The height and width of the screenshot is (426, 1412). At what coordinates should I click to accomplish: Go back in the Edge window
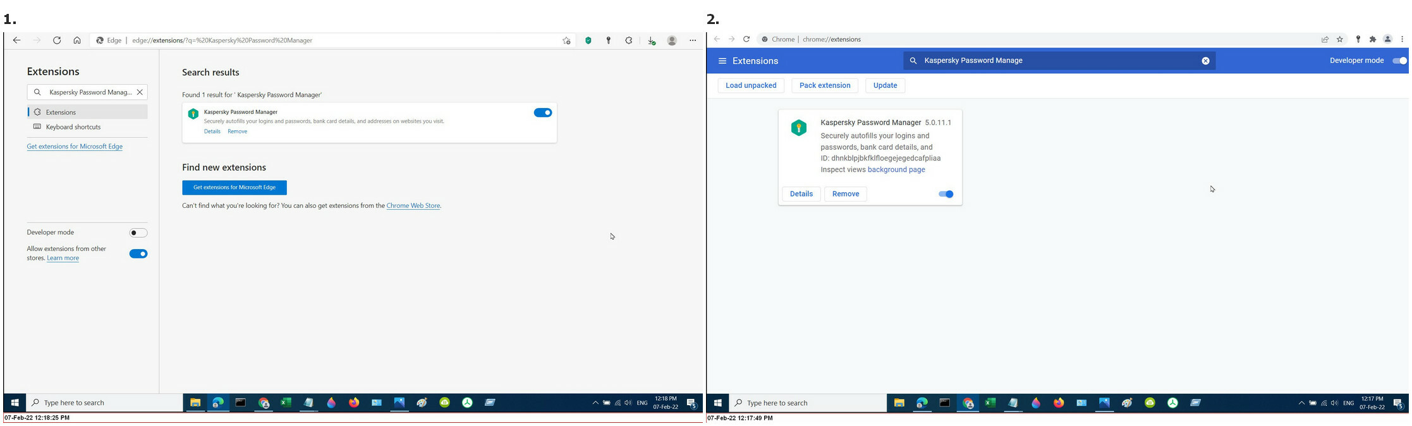17,40
